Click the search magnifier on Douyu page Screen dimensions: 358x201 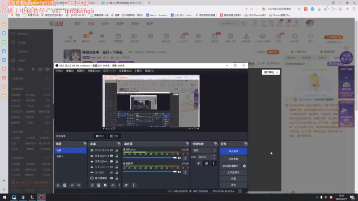(243, 24)
